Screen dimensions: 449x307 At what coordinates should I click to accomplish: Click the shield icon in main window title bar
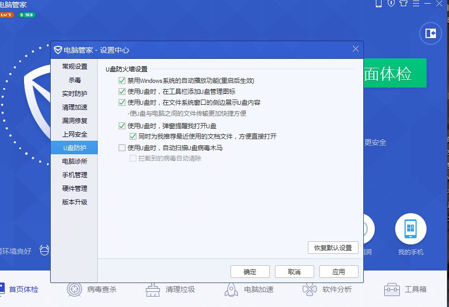tap(391, 3)
